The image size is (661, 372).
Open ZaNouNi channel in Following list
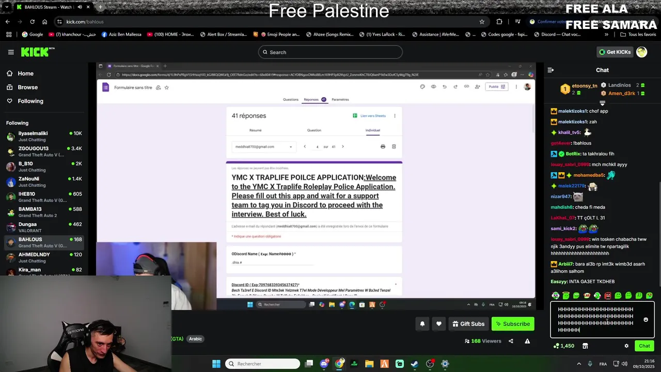click(43, 182)
